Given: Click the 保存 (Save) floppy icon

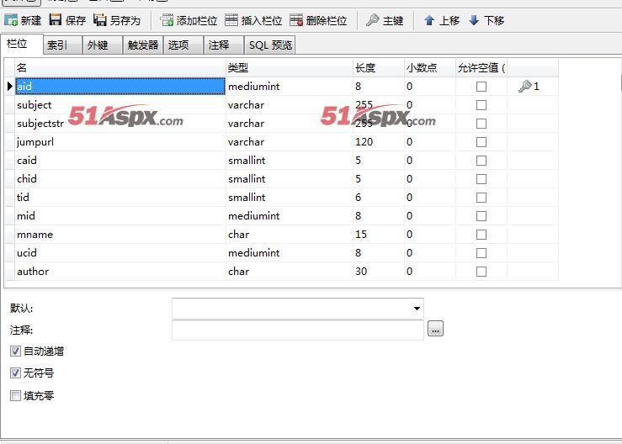Looking at the screenshot, I should click(56, 20).
